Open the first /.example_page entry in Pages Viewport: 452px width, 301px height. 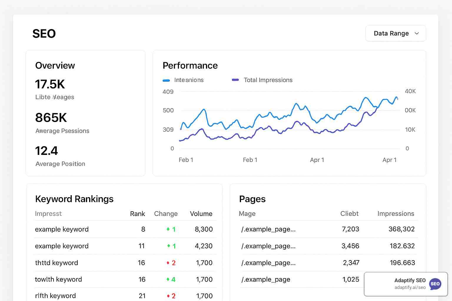(x=269, y=229)
